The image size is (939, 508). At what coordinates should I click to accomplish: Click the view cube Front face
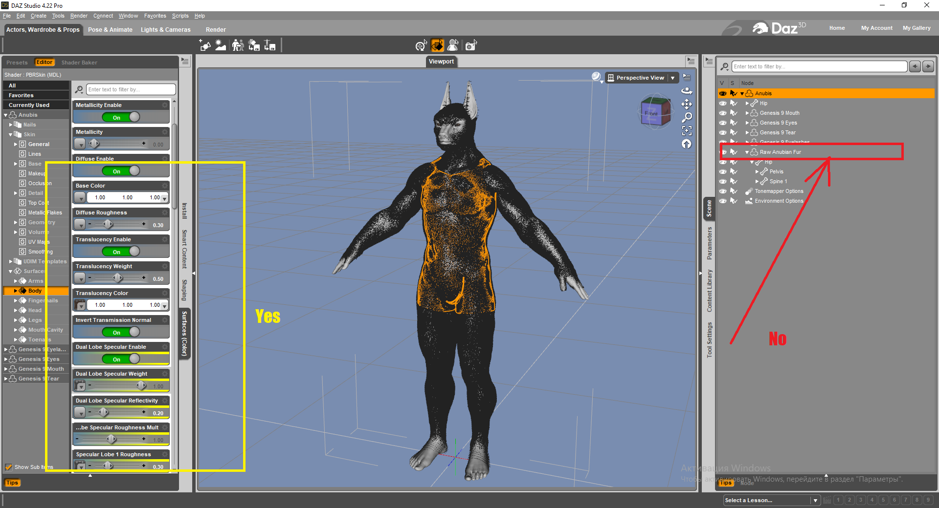pos(651,113)
